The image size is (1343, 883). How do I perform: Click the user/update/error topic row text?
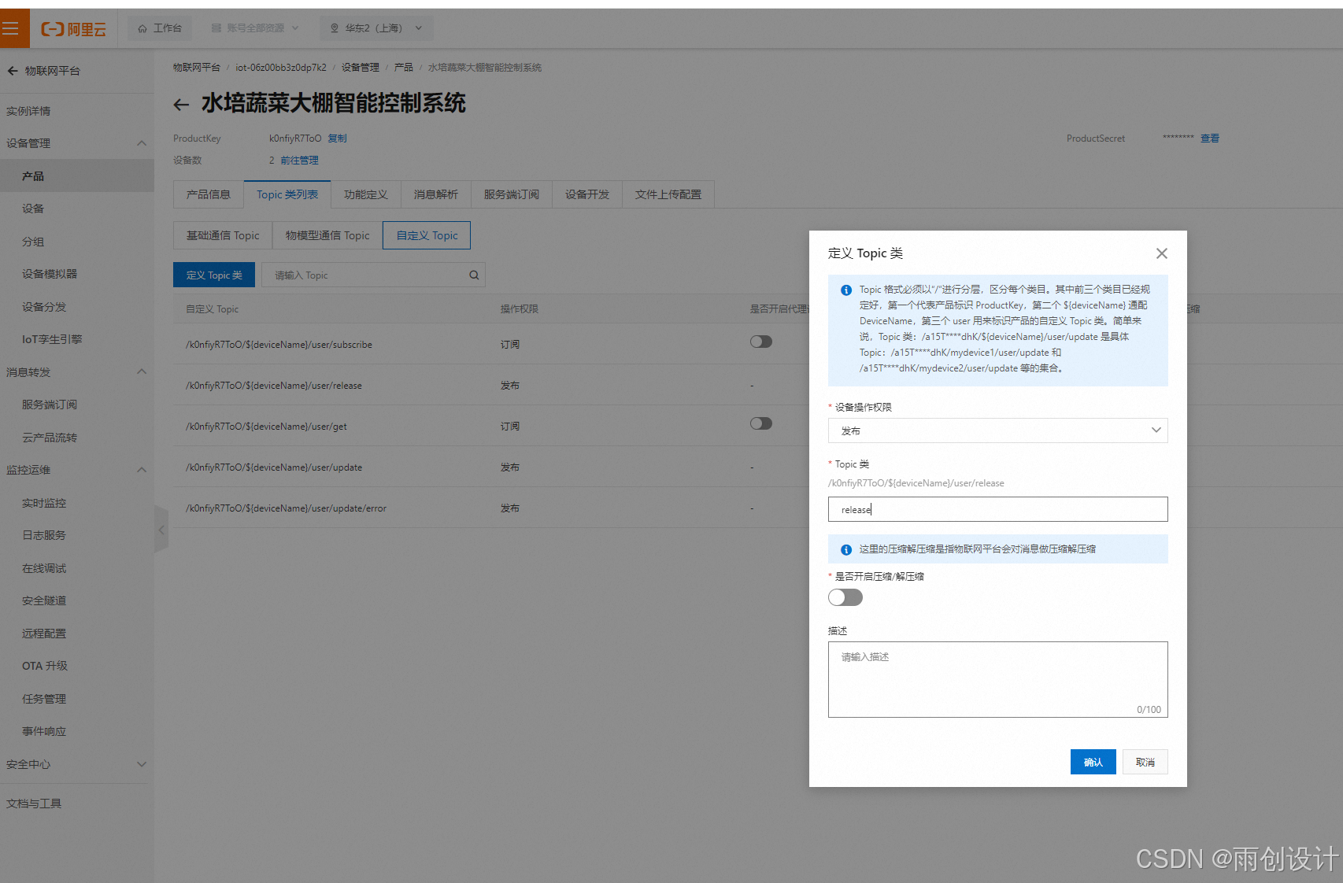coord(286,508)
